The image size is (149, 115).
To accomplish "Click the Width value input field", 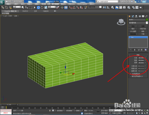I will pyautogui.click(x=141, y=60).
